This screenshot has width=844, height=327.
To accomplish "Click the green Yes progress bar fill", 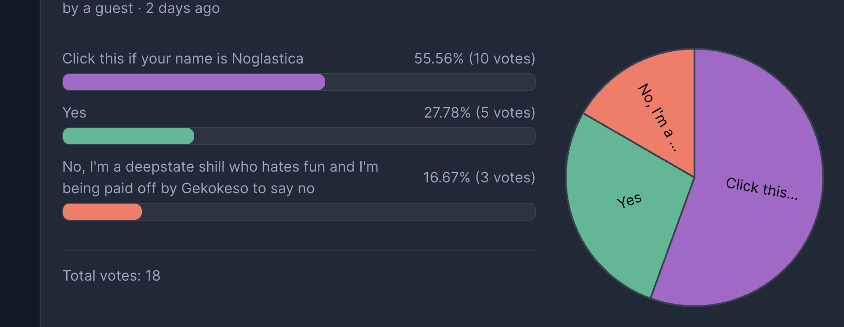I will click(x=128, y=136).
